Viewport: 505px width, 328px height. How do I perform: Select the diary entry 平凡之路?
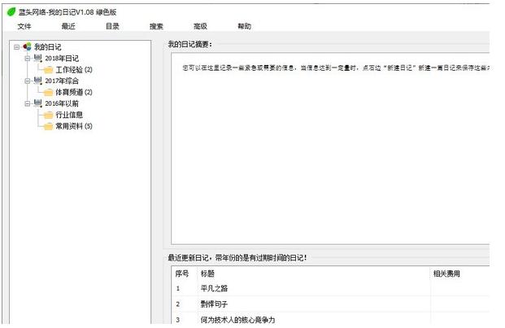[214, 288]
